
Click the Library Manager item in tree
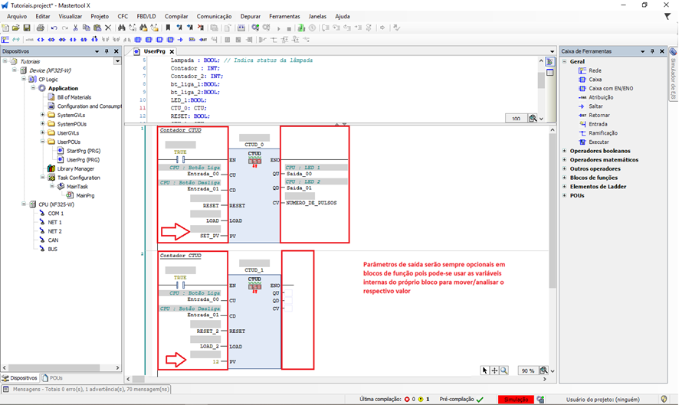(75, 168)
